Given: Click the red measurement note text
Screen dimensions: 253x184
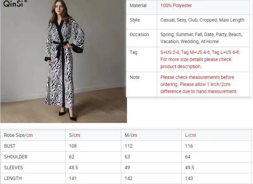Looking at the screenshot, I should [x=199, y=84].
